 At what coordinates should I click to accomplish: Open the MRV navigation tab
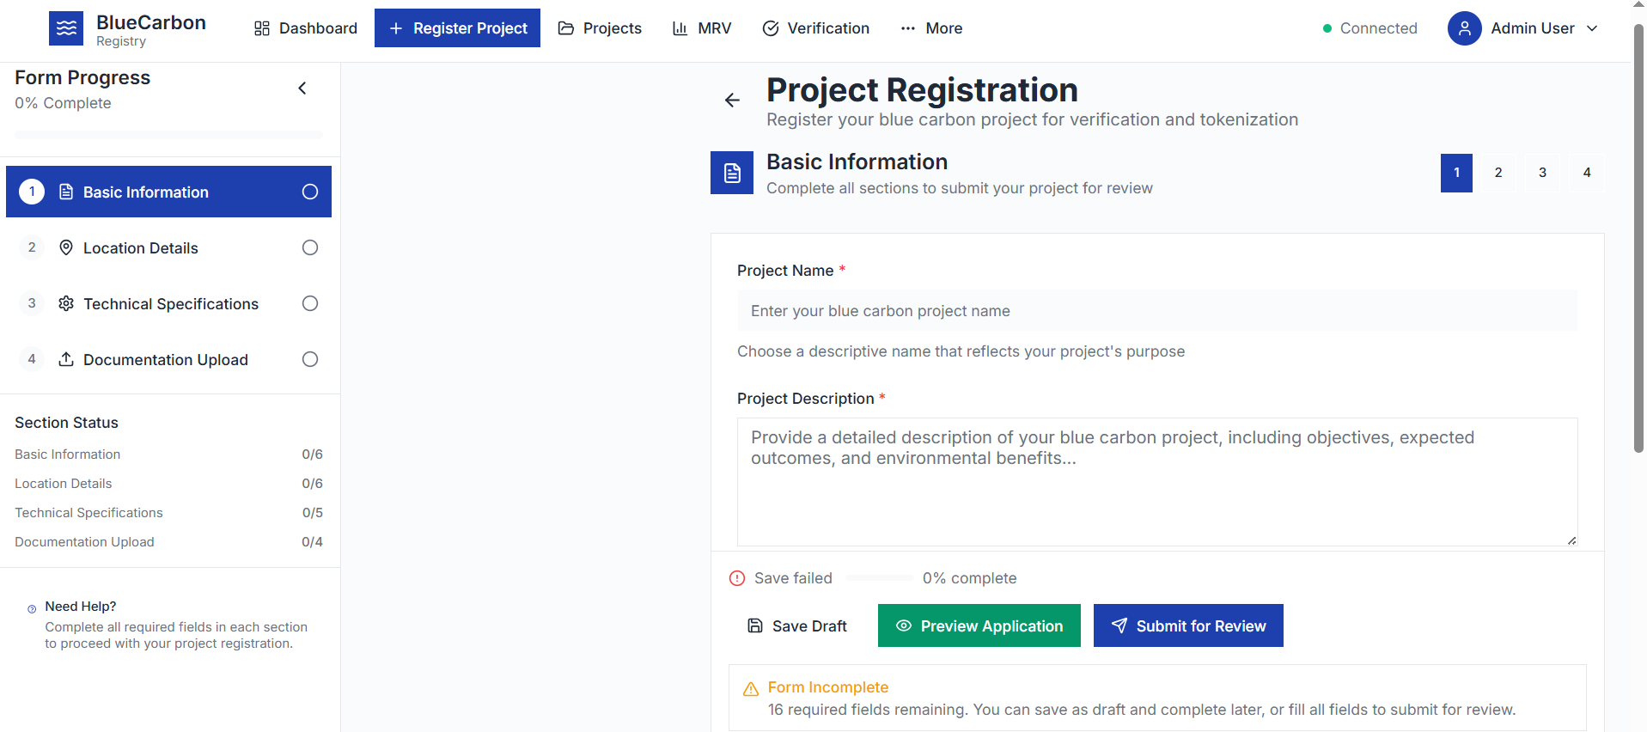pos(702,28)
